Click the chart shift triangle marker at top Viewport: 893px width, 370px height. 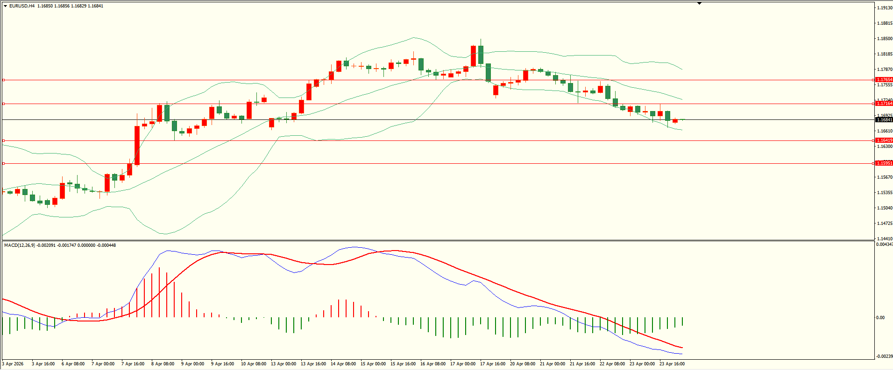699,3
